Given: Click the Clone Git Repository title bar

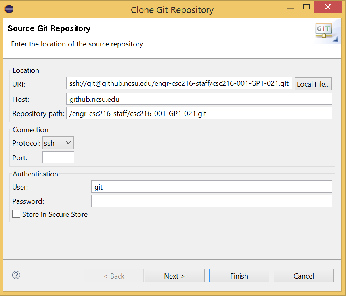Looking at the screenshot, I should pos(172,10).
